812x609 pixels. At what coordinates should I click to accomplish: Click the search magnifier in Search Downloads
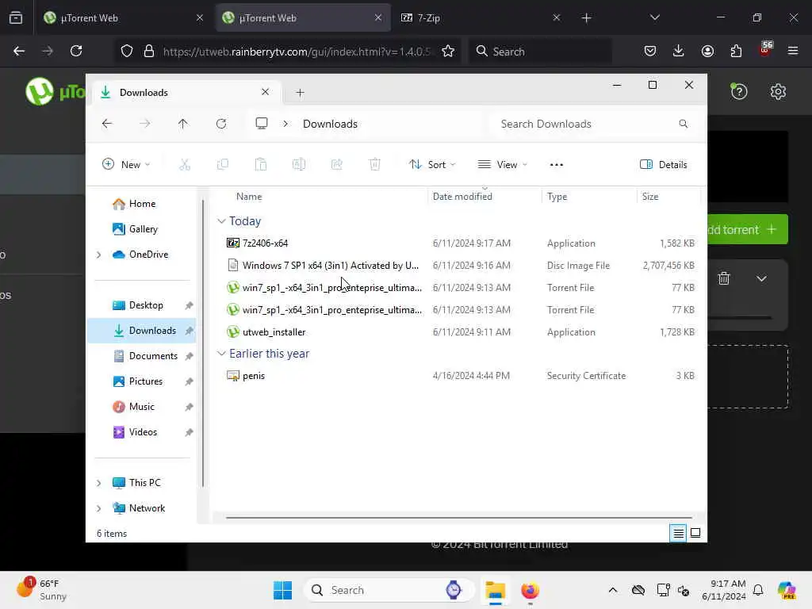[683, 124]
